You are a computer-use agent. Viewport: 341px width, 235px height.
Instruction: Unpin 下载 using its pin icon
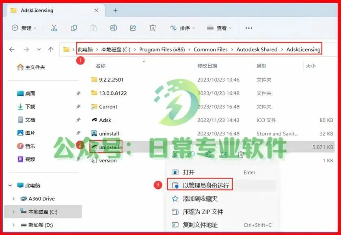78,106
